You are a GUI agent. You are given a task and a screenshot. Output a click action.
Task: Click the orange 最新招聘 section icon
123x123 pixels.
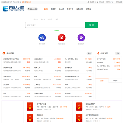[4, 53]
